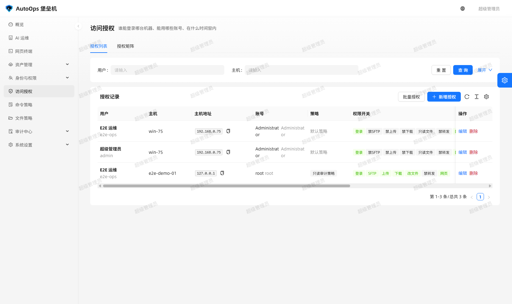Copy the 127.0.0.1 address
512x304 pixels.
222,173
